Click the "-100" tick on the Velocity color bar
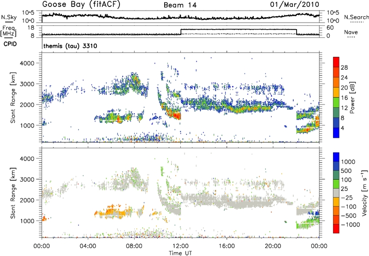This screenshot has width=369, height=256. [349, 207]
